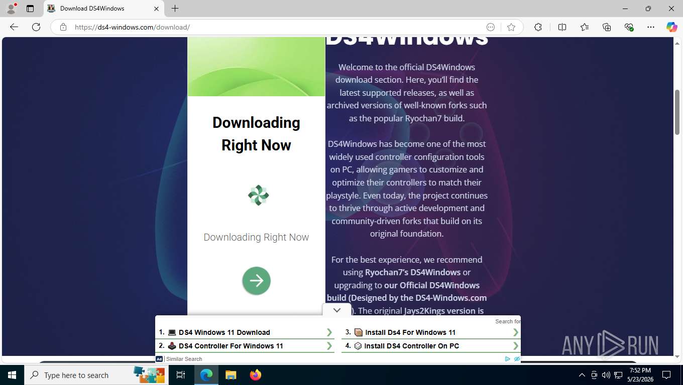Click arrow beside Install Ds4 For Windows 11
683x385 pixels.
pos(515,332)
